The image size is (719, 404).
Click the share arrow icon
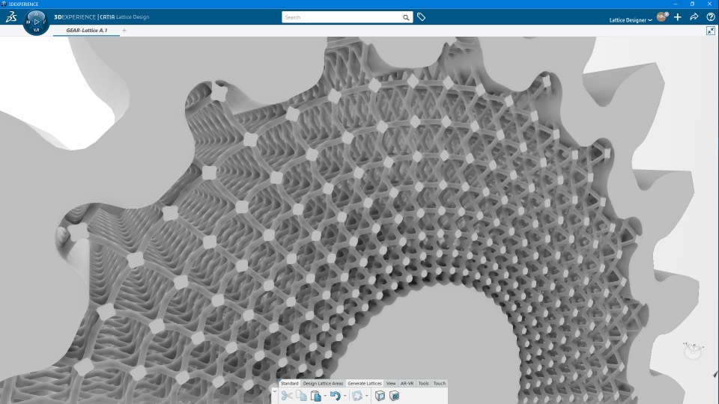point(694,17)
